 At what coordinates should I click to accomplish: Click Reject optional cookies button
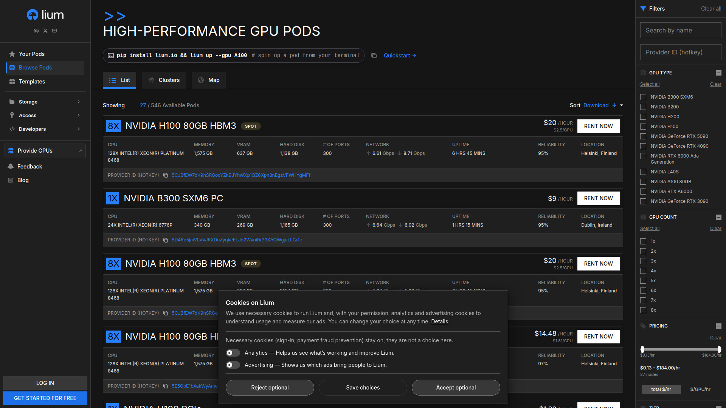tap(270, 388)
